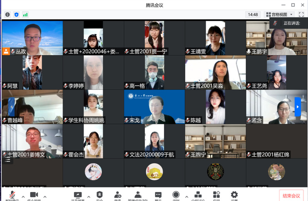
Task: Toggle full screen mode icon
Action: (301, 15)
